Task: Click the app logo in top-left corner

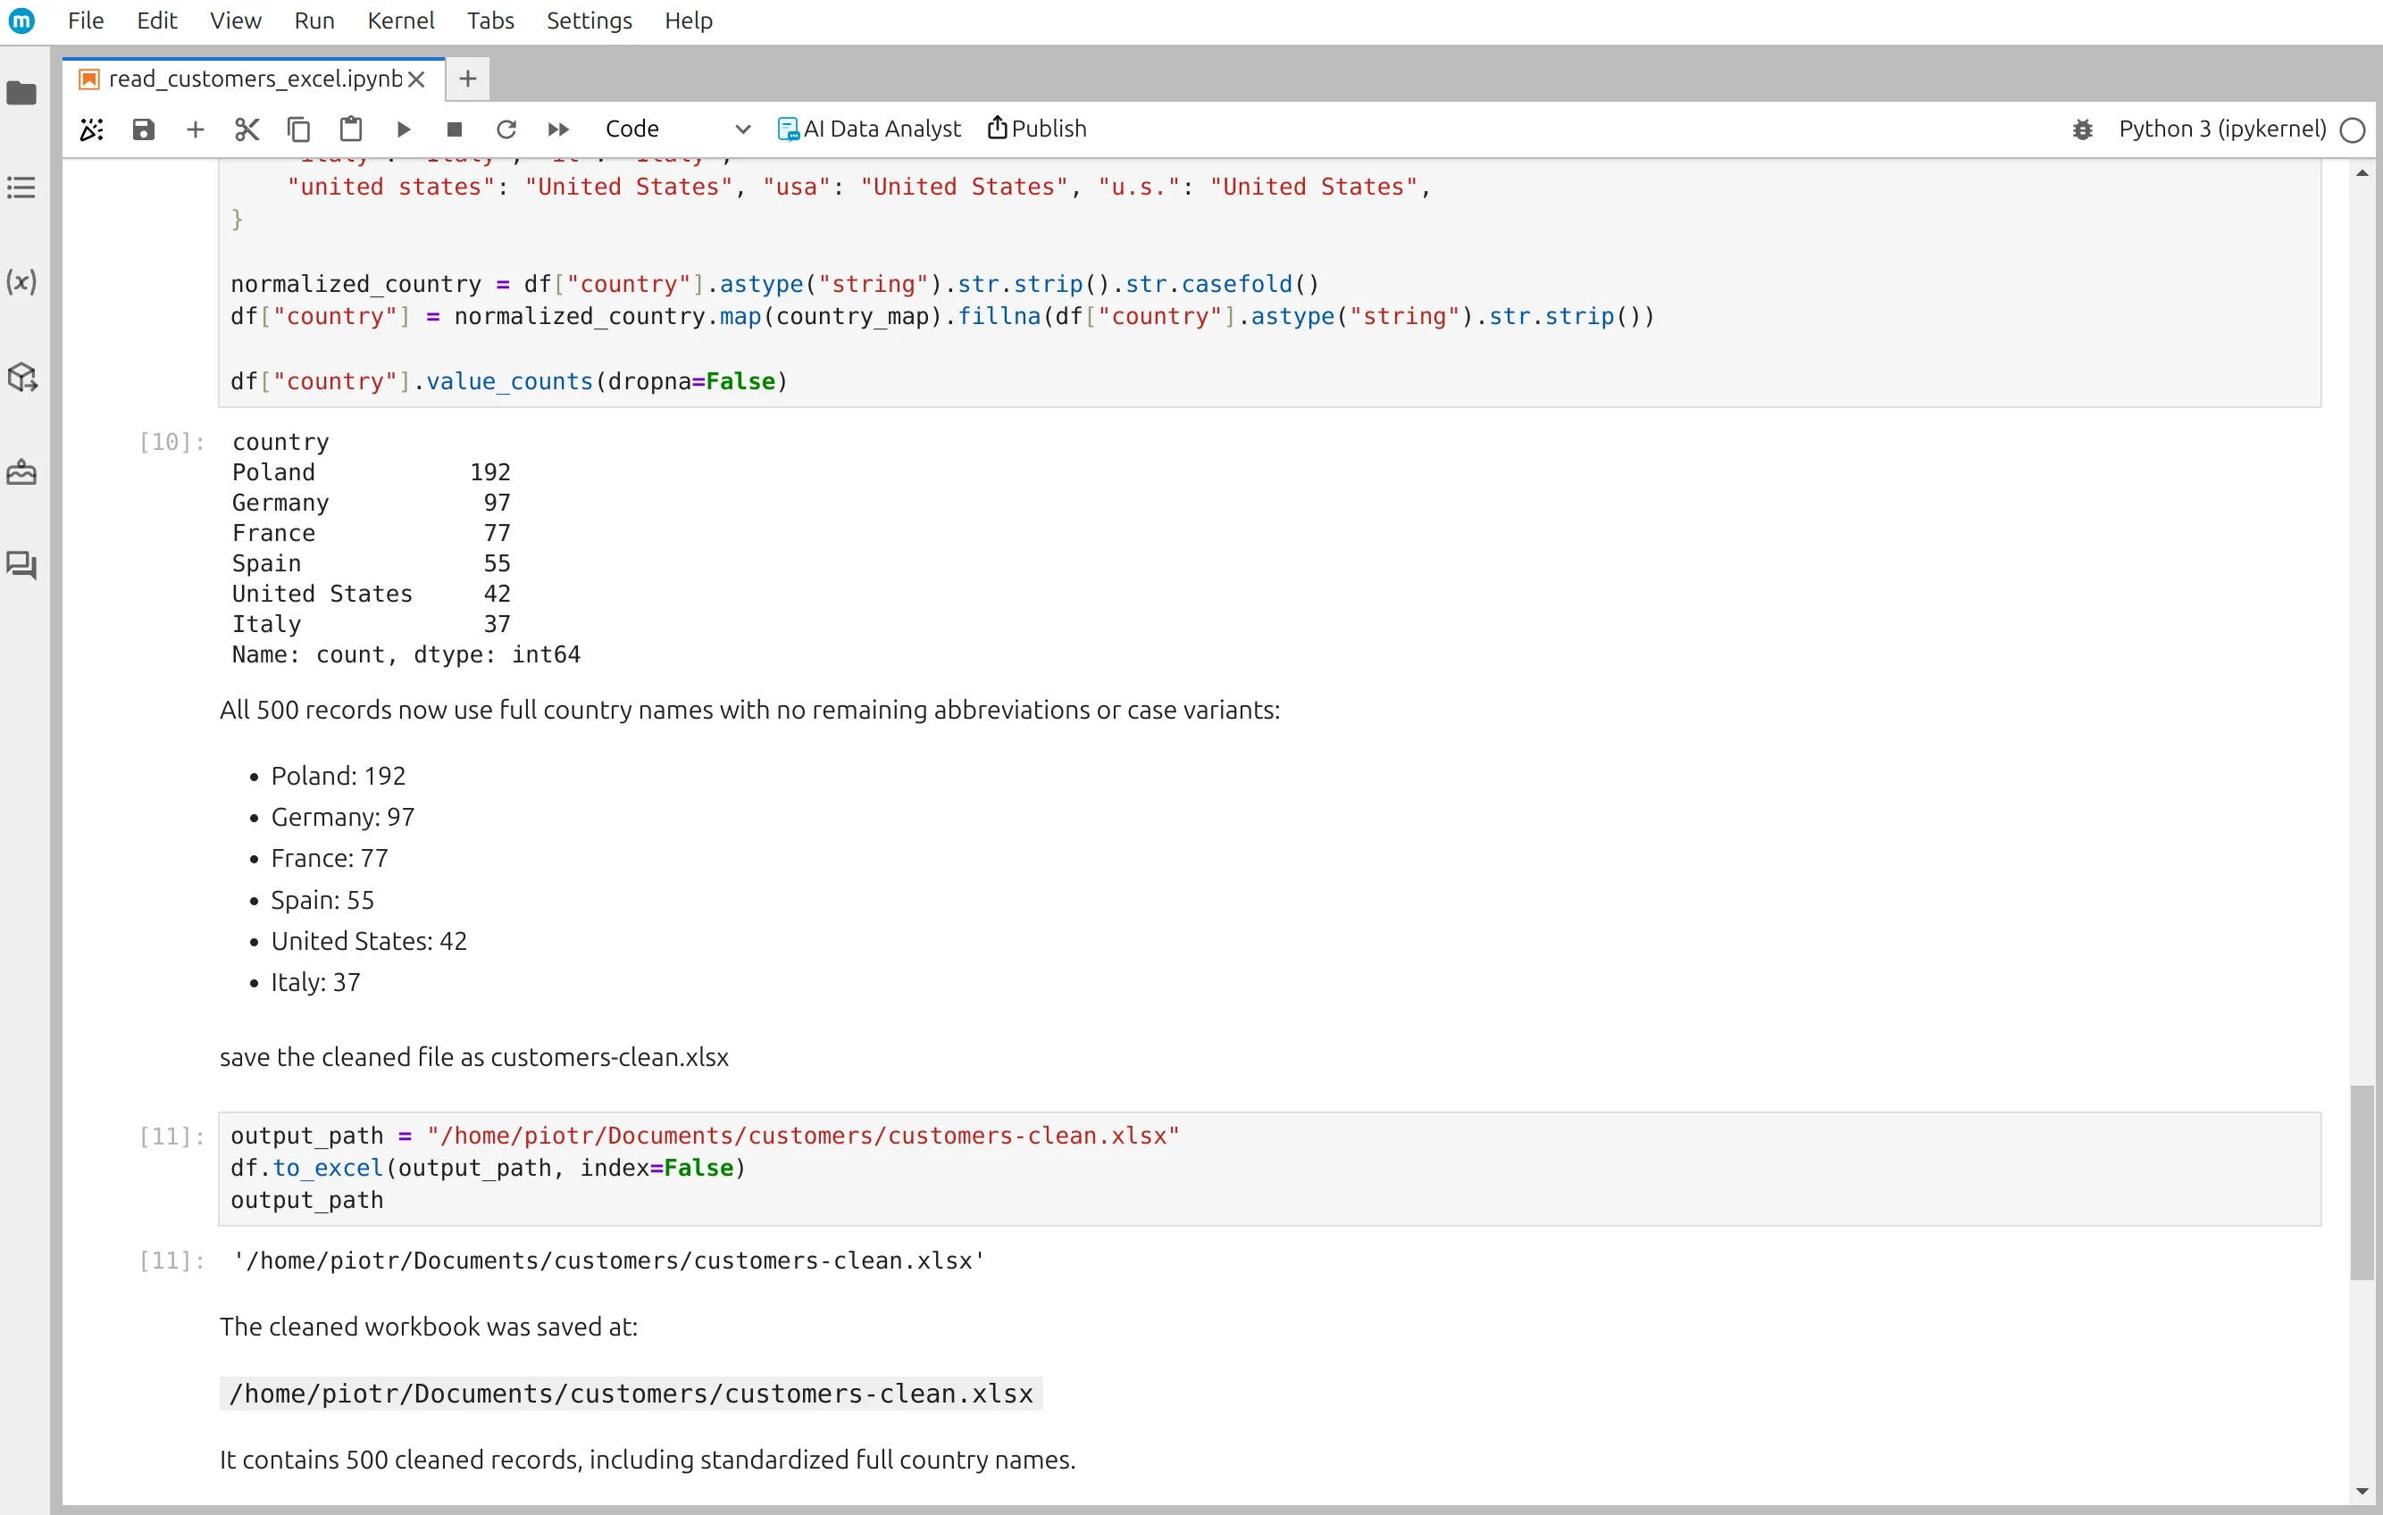Action: click(x=21, y=20)
